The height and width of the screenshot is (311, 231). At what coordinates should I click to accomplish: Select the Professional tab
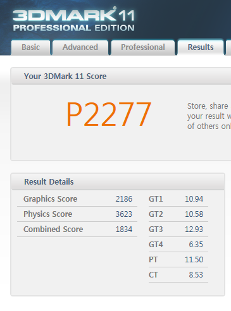point(143,47)
